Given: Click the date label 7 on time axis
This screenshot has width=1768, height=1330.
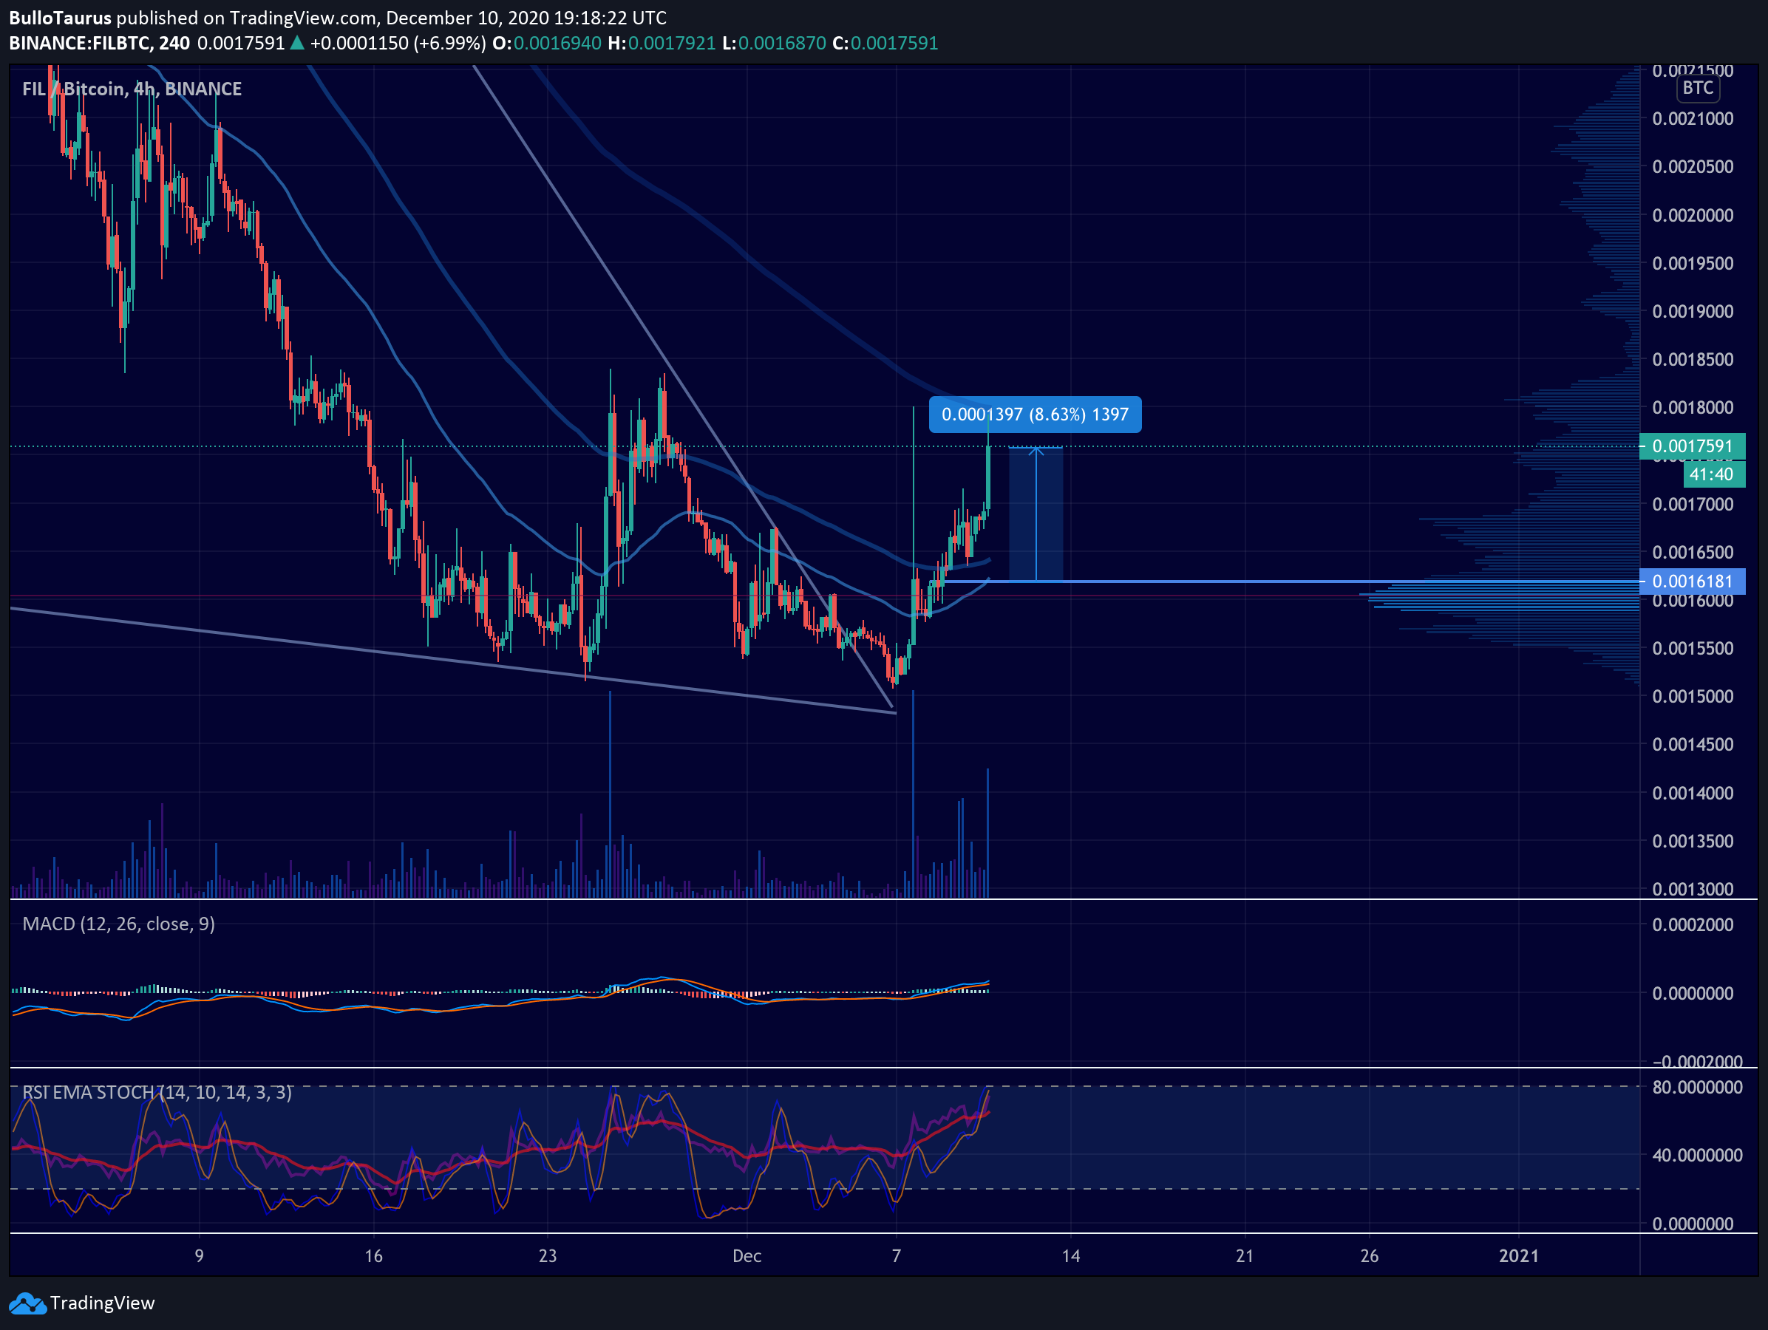Looking at the screenshot, I should 897,1257.
